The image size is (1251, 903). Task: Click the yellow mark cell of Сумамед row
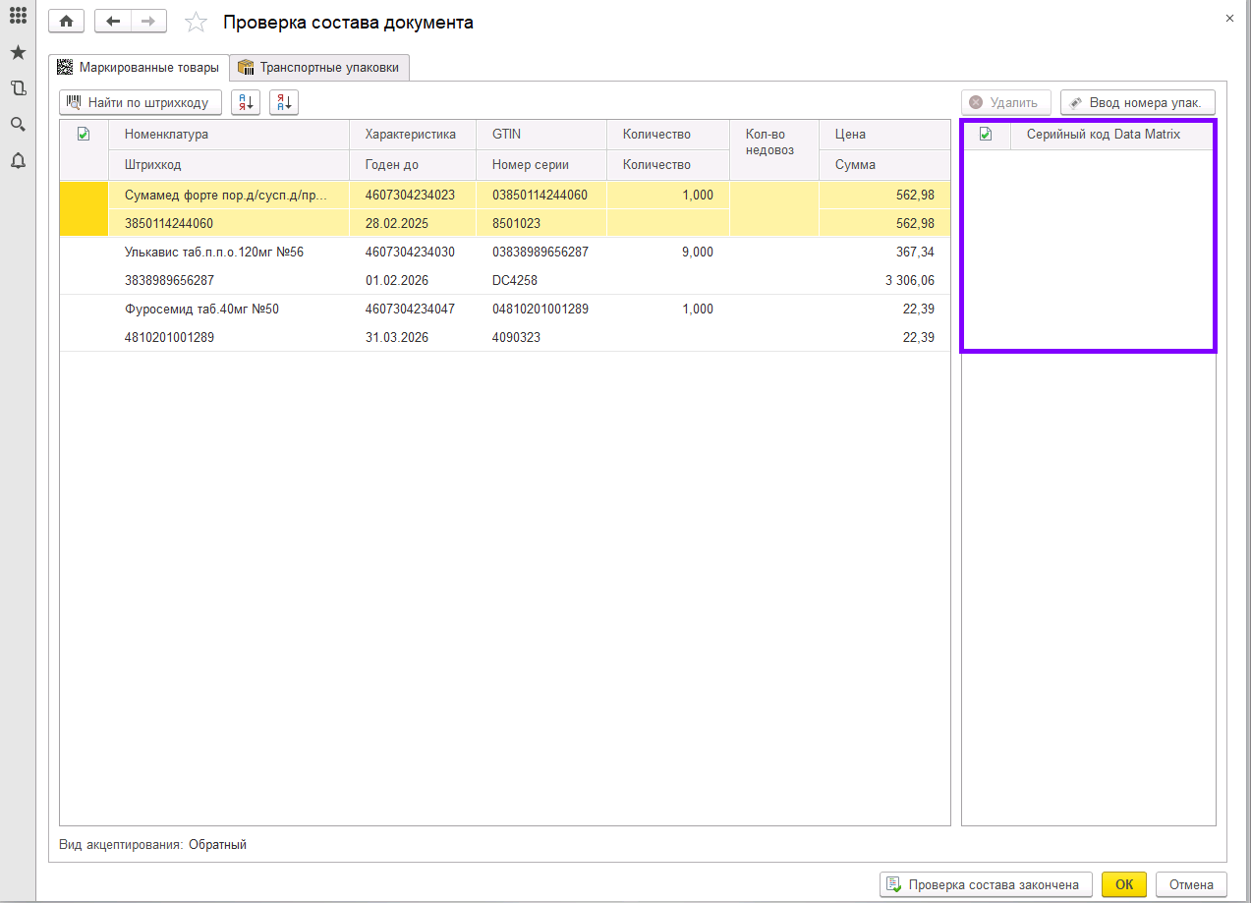click(x=84, y=209)
